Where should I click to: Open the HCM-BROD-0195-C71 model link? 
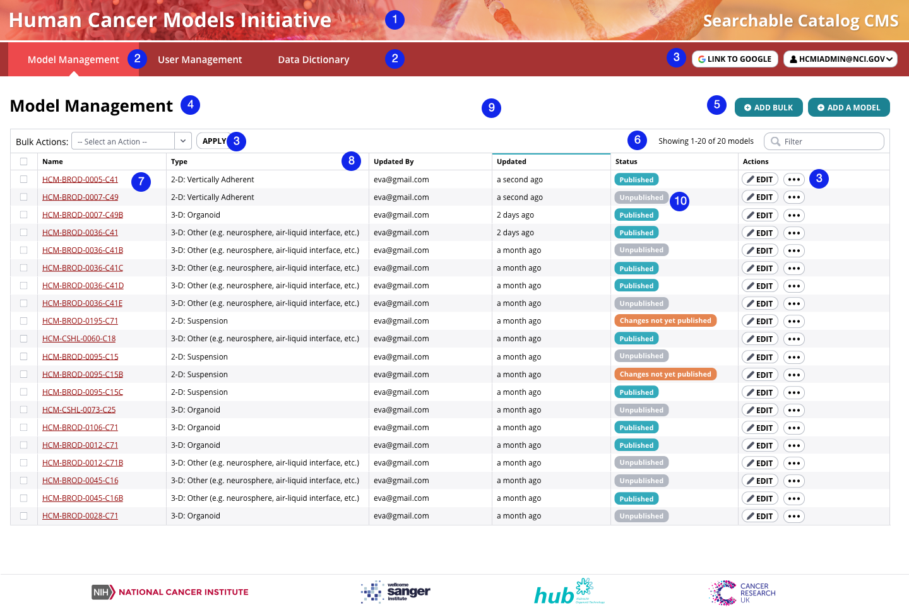[79, 320]
